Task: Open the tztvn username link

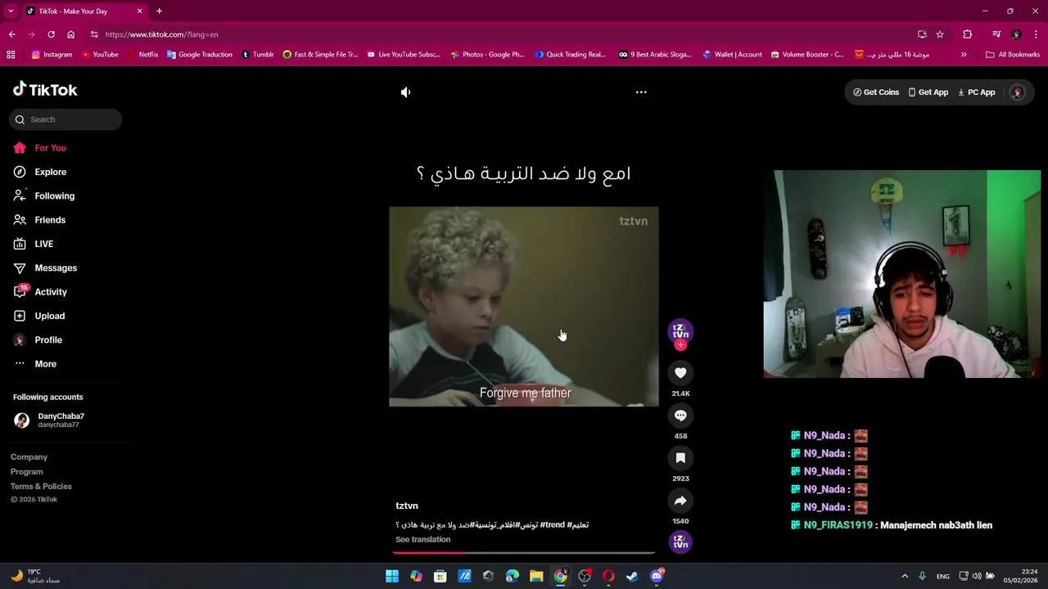Action: 407,506
